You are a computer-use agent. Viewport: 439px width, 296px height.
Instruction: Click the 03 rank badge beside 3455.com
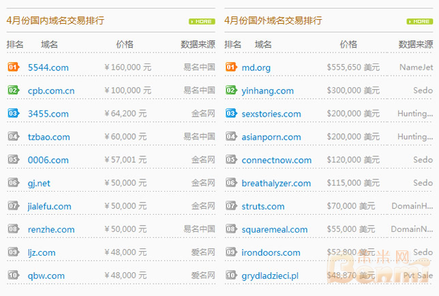pyautogui.click(x=14, y=113)
